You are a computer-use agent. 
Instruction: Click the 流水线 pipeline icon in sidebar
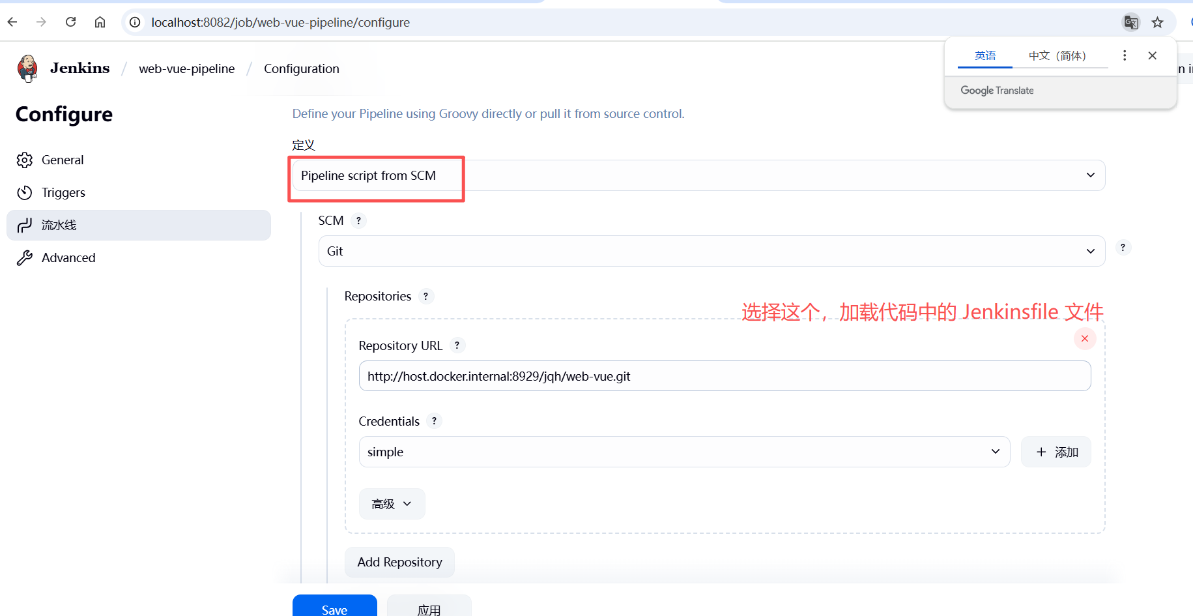coord(25,226)
